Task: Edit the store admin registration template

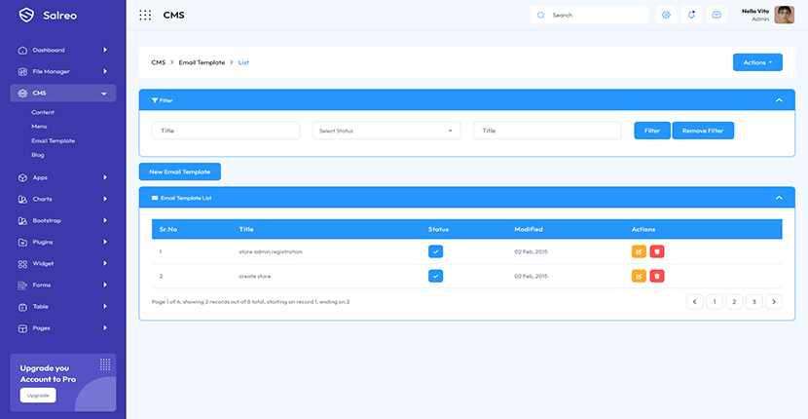Action: pyautogui.click(x=639, y=251)
